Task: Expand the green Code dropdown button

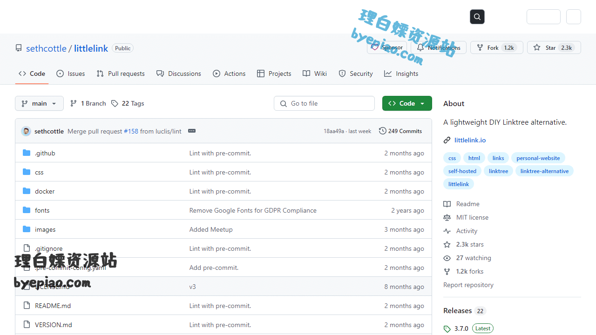Action: (x=407, y=103)
